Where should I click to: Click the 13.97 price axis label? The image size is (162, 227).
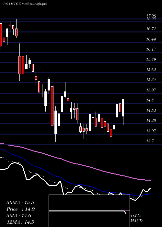click(151, 131)
